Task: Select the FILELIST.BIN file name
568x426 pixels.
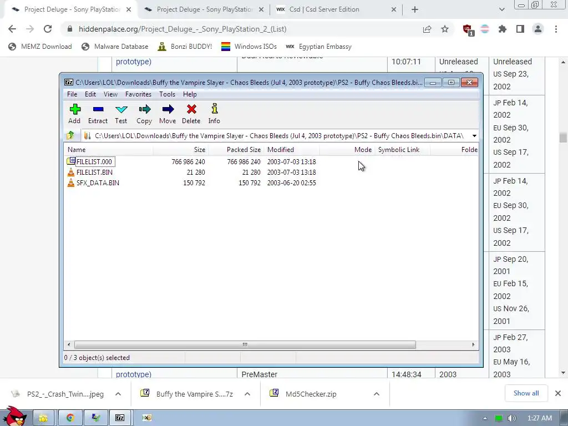Action: [94, 173]
